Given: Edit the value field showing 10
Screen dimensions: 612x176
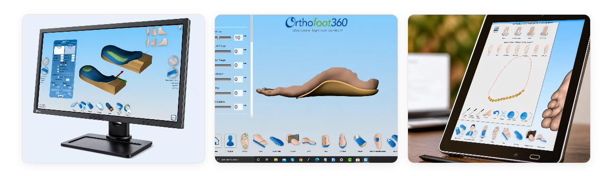Looking at the screenshot, I should [238, 37].
